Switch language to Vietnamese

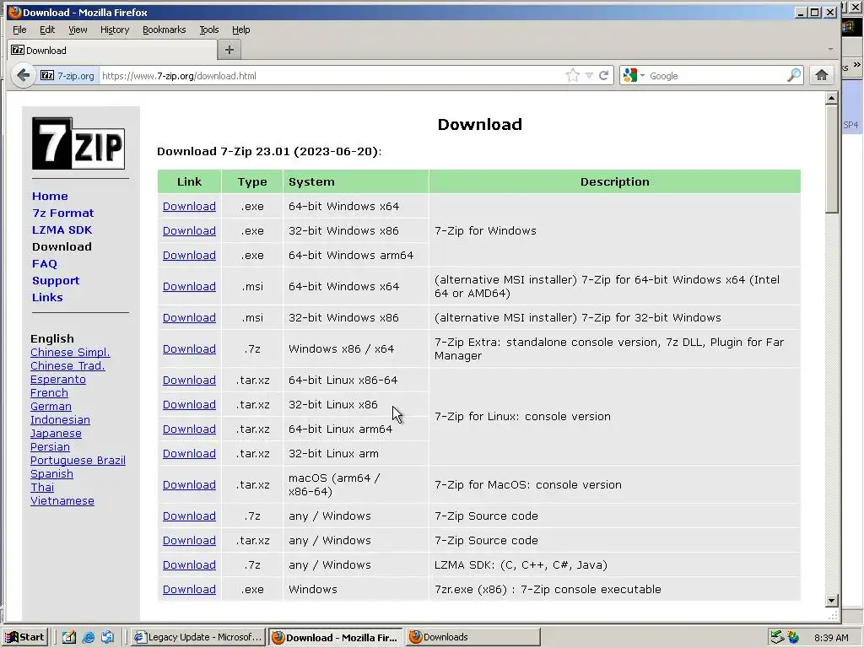click(x=62, y=501)
